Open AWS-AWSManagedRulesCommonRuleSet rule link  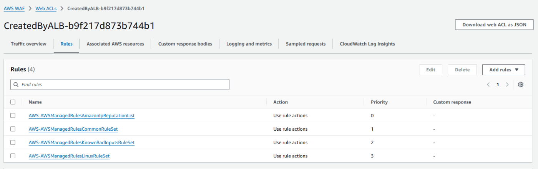tap(73, 129)
